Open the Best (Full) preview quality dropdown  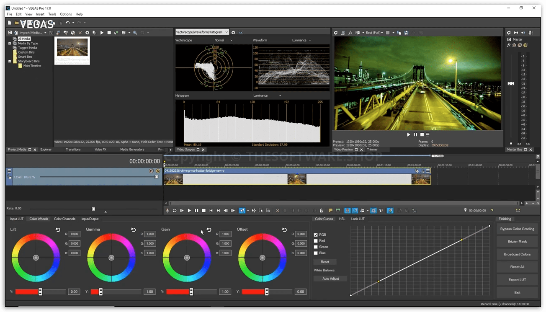(x=374, y=33)
